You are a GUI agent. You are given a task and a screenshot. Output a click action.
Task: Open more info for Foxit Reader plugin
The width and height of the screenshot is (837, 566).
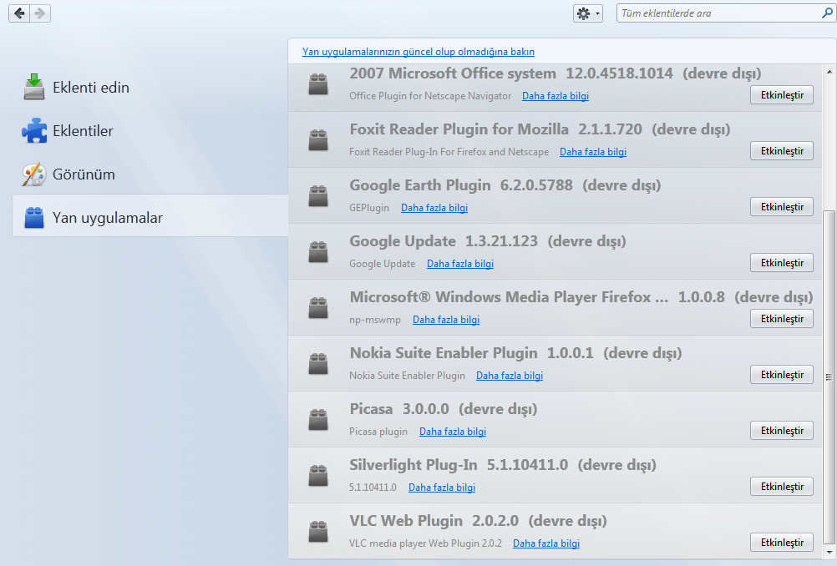point(593,152)
